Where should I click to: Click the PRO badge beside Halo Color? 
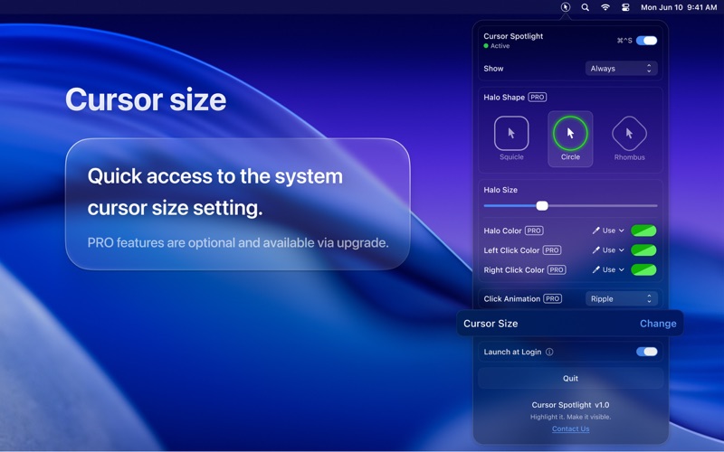[534, 231]
